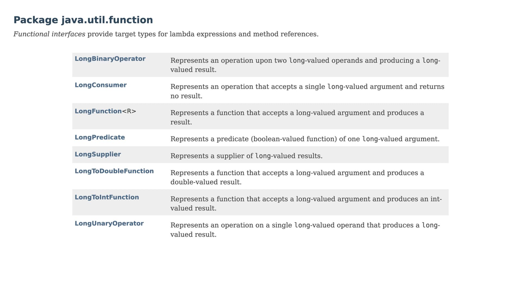Image resolution: width=521 pixels, height=293 pixels.
Task: Click the LongConsumer link
Action: tap(100, 85)
